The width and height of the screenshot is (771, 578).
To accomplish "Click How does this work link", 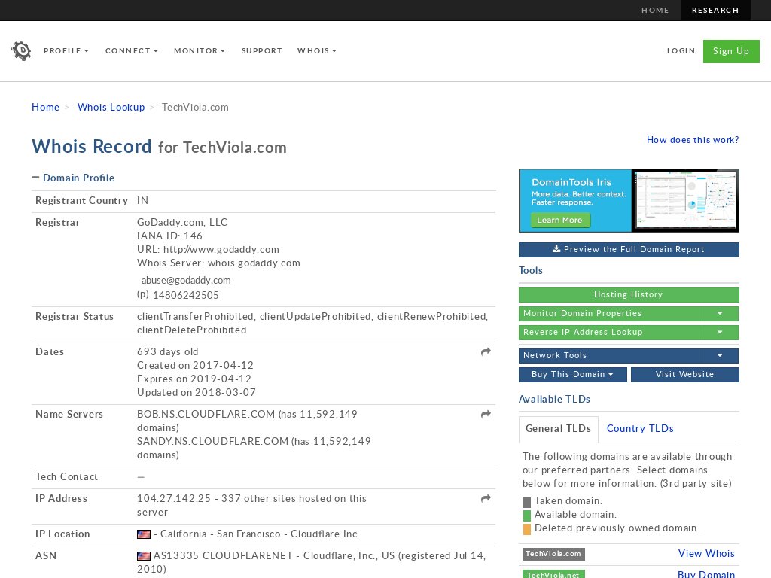I will click(693, 140).
